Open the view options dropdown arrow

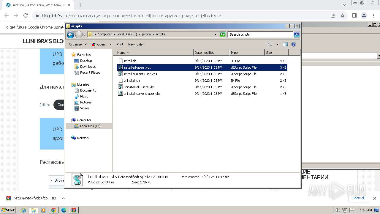[277, 44]
